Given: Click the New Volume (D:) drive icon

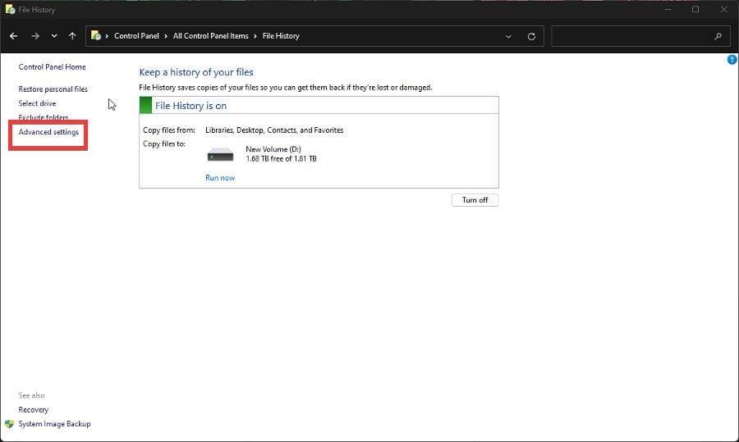Looking at the screenshot, I should pyautogui.click(x=220, y=154).
